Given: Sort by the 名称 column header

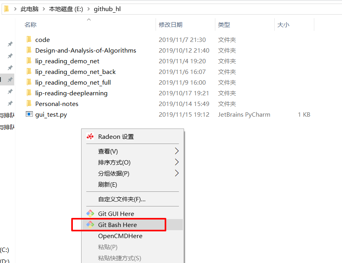Looking at the screenshot, I should click(30, 25).
